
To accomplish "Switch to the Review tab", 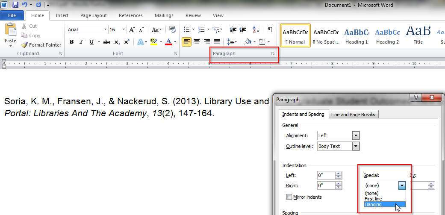I will click(x=193, y=15).
